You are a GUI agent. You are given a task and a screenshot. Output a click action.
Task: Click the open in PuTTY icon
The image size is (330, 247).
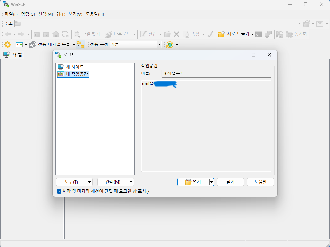(x=268, y=34)
